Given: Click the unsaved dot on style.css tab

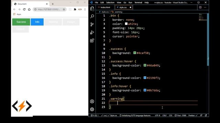Looking at the screenshot, I should [131, 8].
